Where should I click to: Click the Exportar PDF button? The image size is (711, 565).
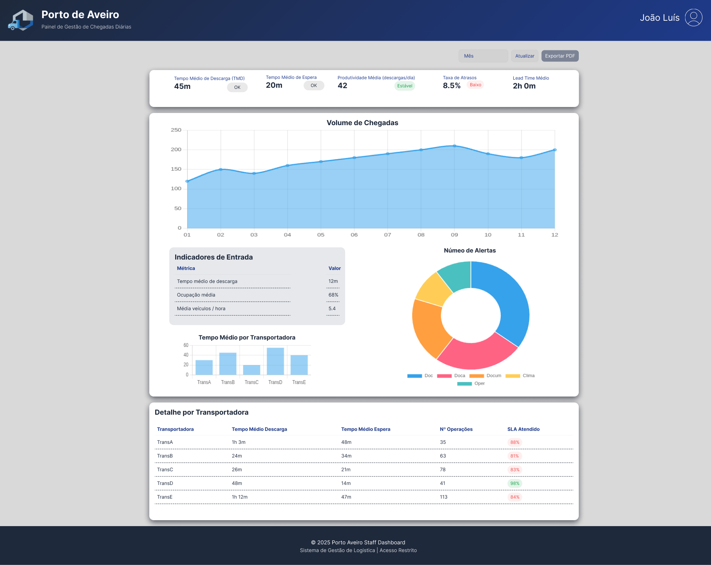coord(560,56)
